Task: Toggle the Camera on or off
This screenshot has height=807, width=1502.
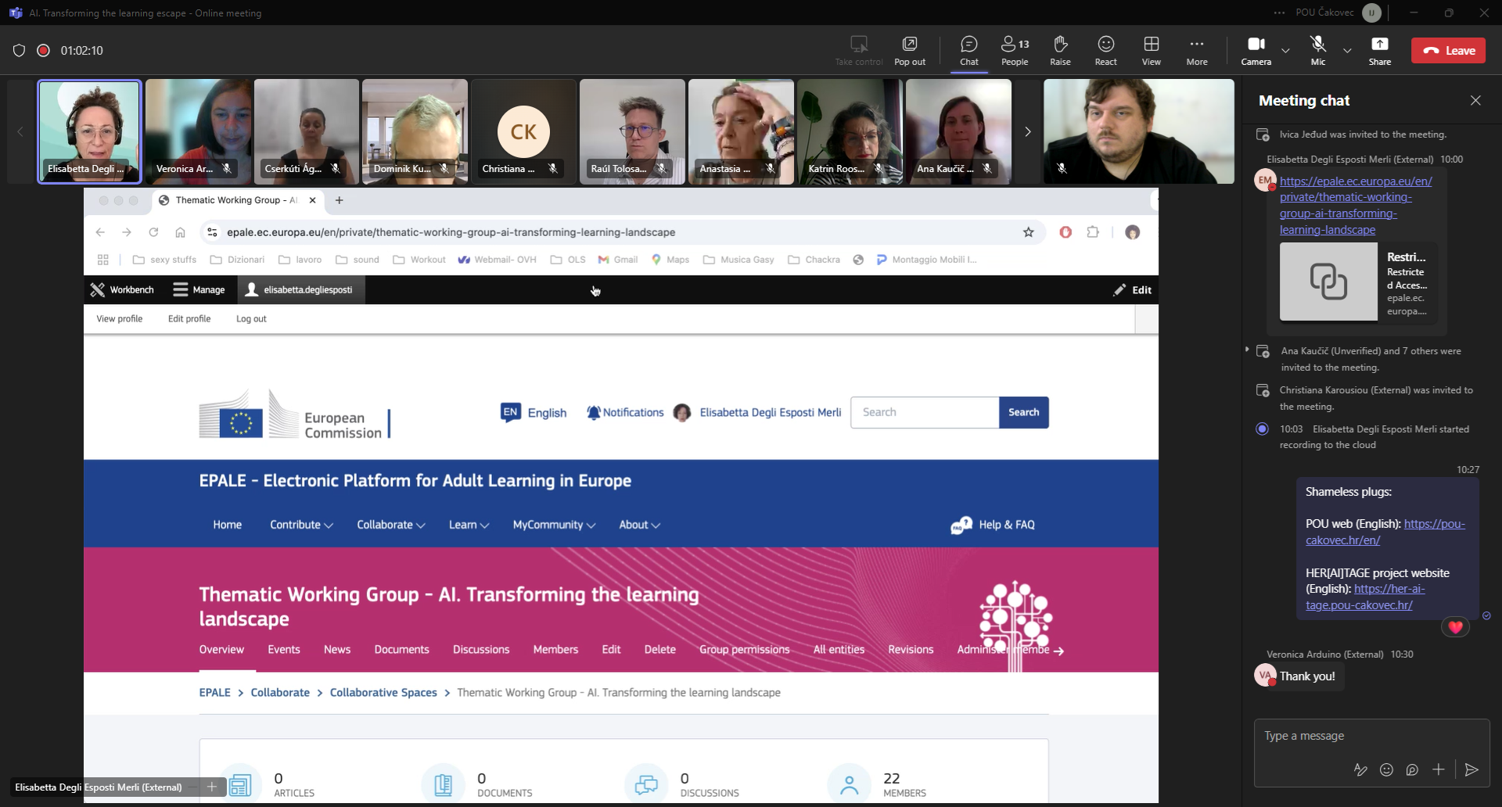Action: pos(1256,50)
